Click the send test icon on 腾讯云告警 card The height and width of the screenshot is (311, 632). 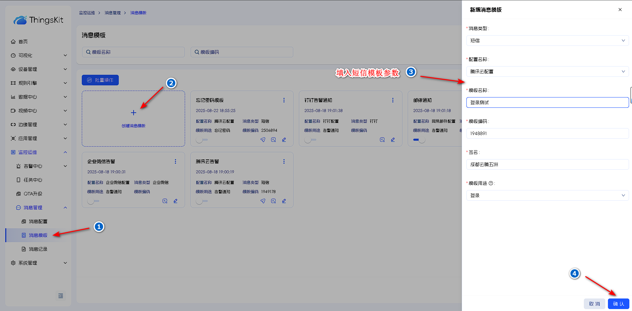pos(263,201)
